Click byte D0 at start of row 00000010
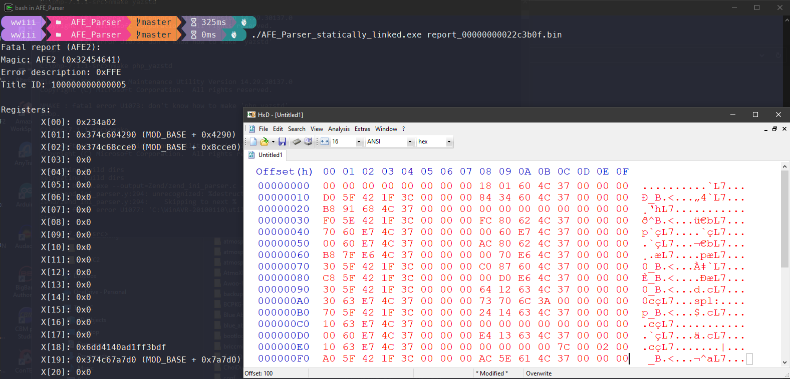 (329, 197)
